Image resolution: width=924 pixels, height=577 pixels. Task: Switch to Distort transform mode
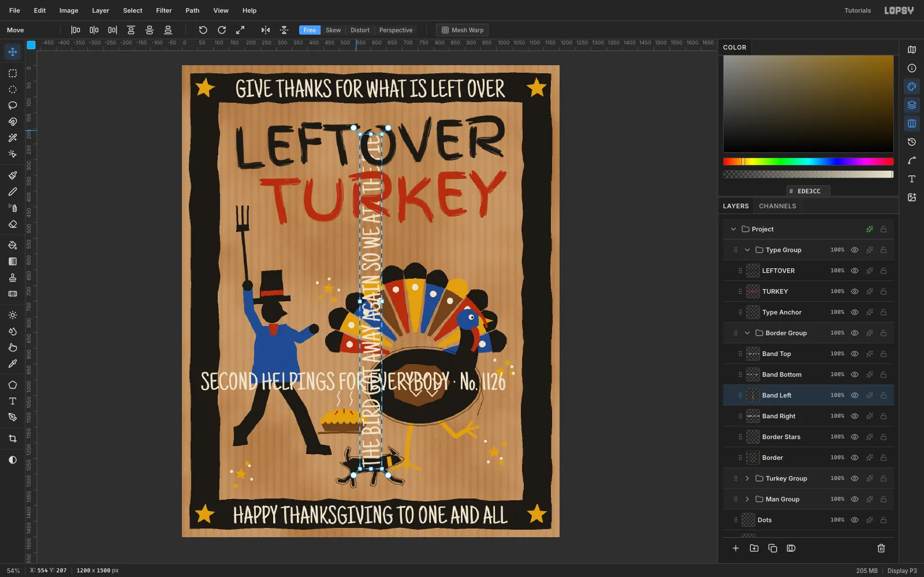pos(360,30)
